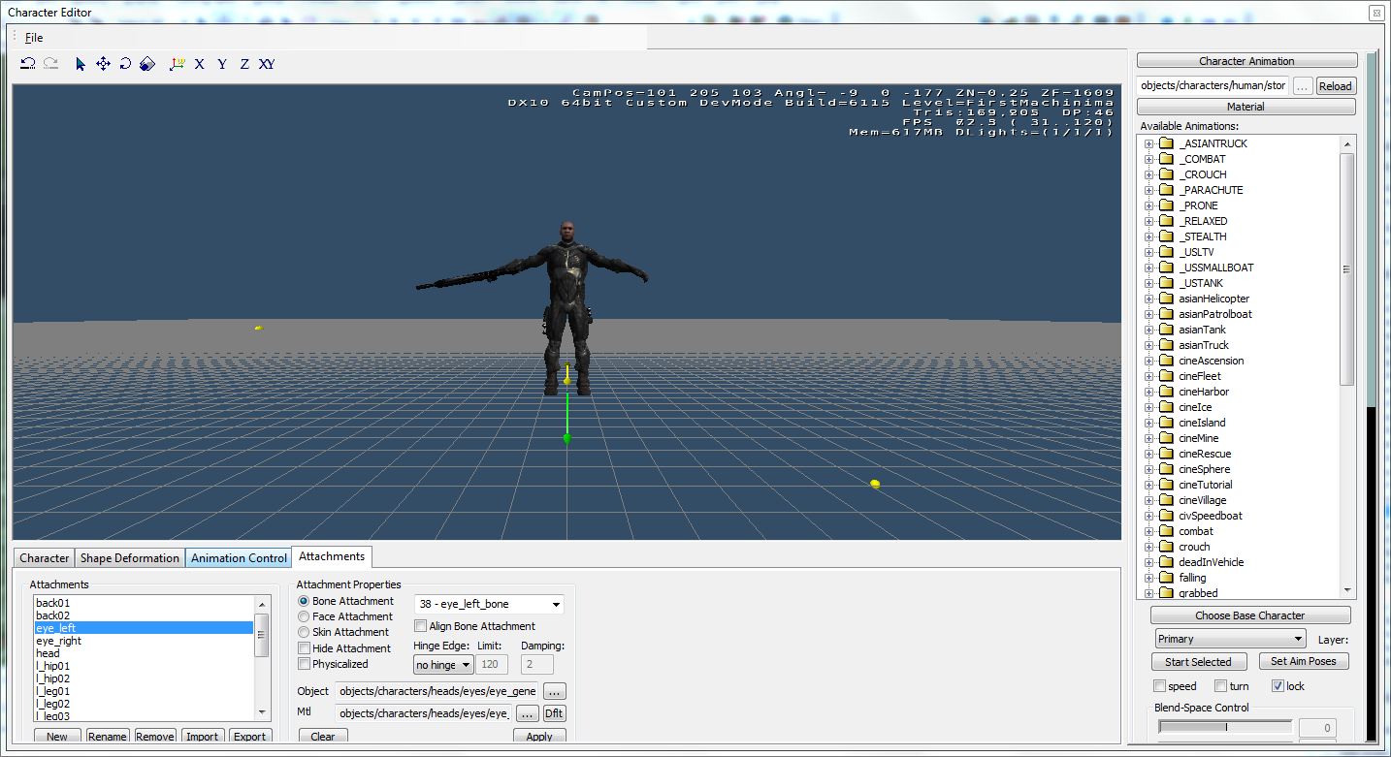Viewport: 1391px width, 757px height.
Task: Select eye_right in the Attachments list
Action: coord(58,640)
